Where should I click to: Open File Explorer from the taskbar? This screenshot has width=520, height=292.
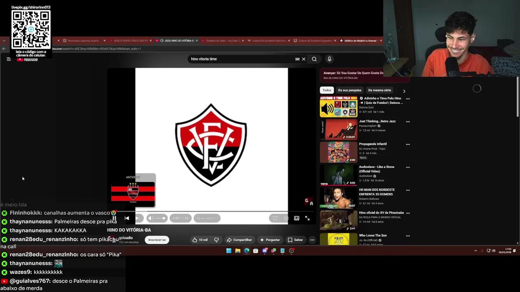(238, 251)
